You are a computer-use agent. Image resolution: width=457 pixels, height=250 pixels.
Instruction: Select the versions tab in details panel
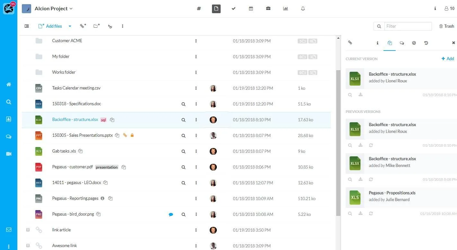coord(390,43)
